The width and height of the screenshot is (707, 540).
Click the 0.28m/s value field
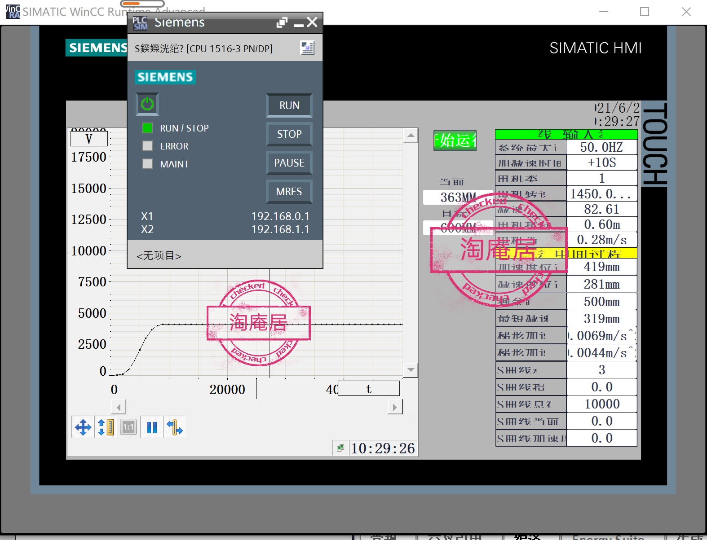tap(601, 240)
